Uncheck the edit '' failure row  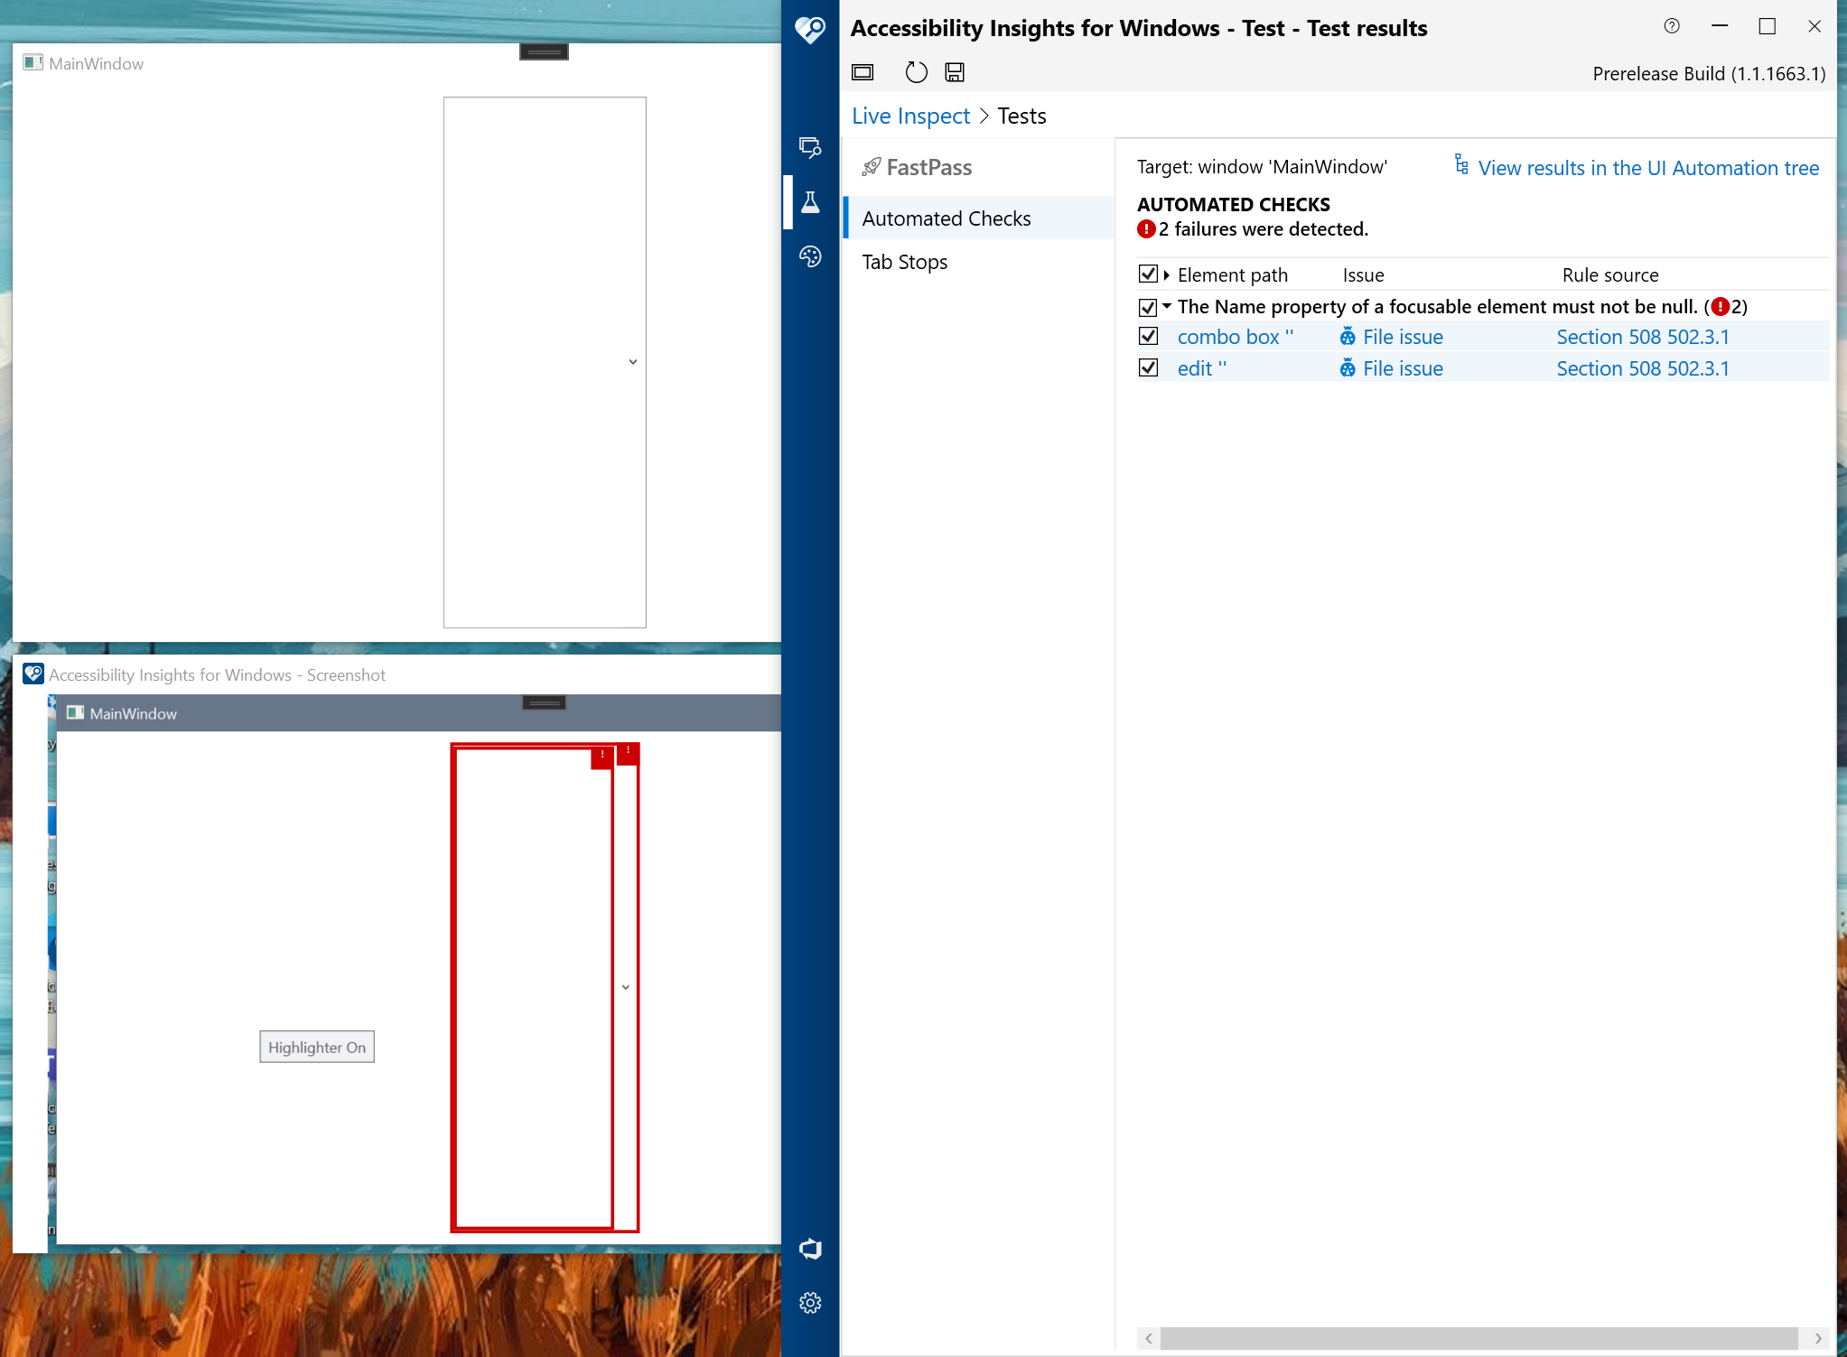tap(1147, 367)
